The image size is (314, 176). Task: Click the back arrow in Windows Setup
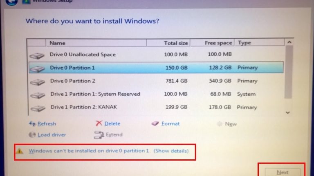11,2
